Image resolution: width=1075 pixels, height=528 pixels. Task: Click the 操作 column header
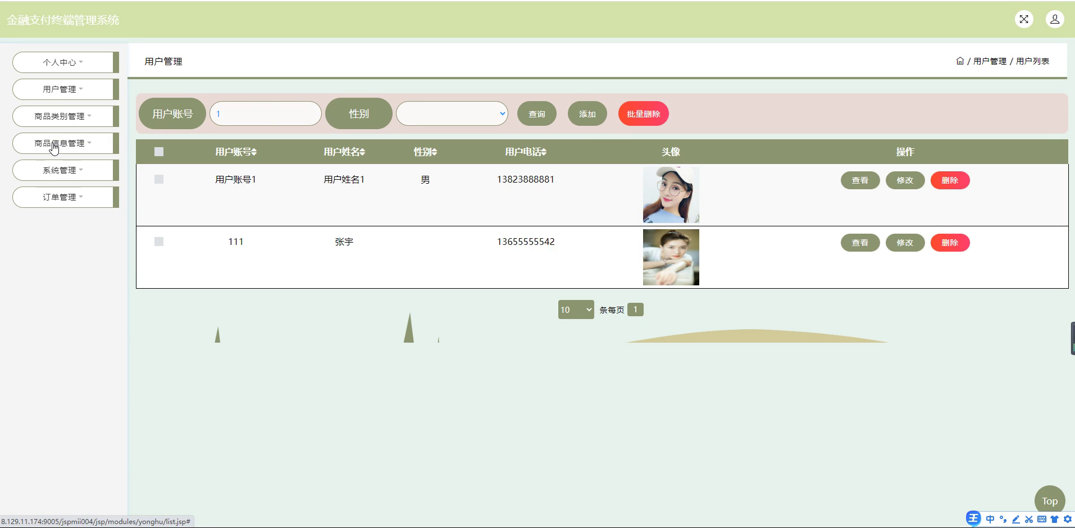(x=905, y=152)
